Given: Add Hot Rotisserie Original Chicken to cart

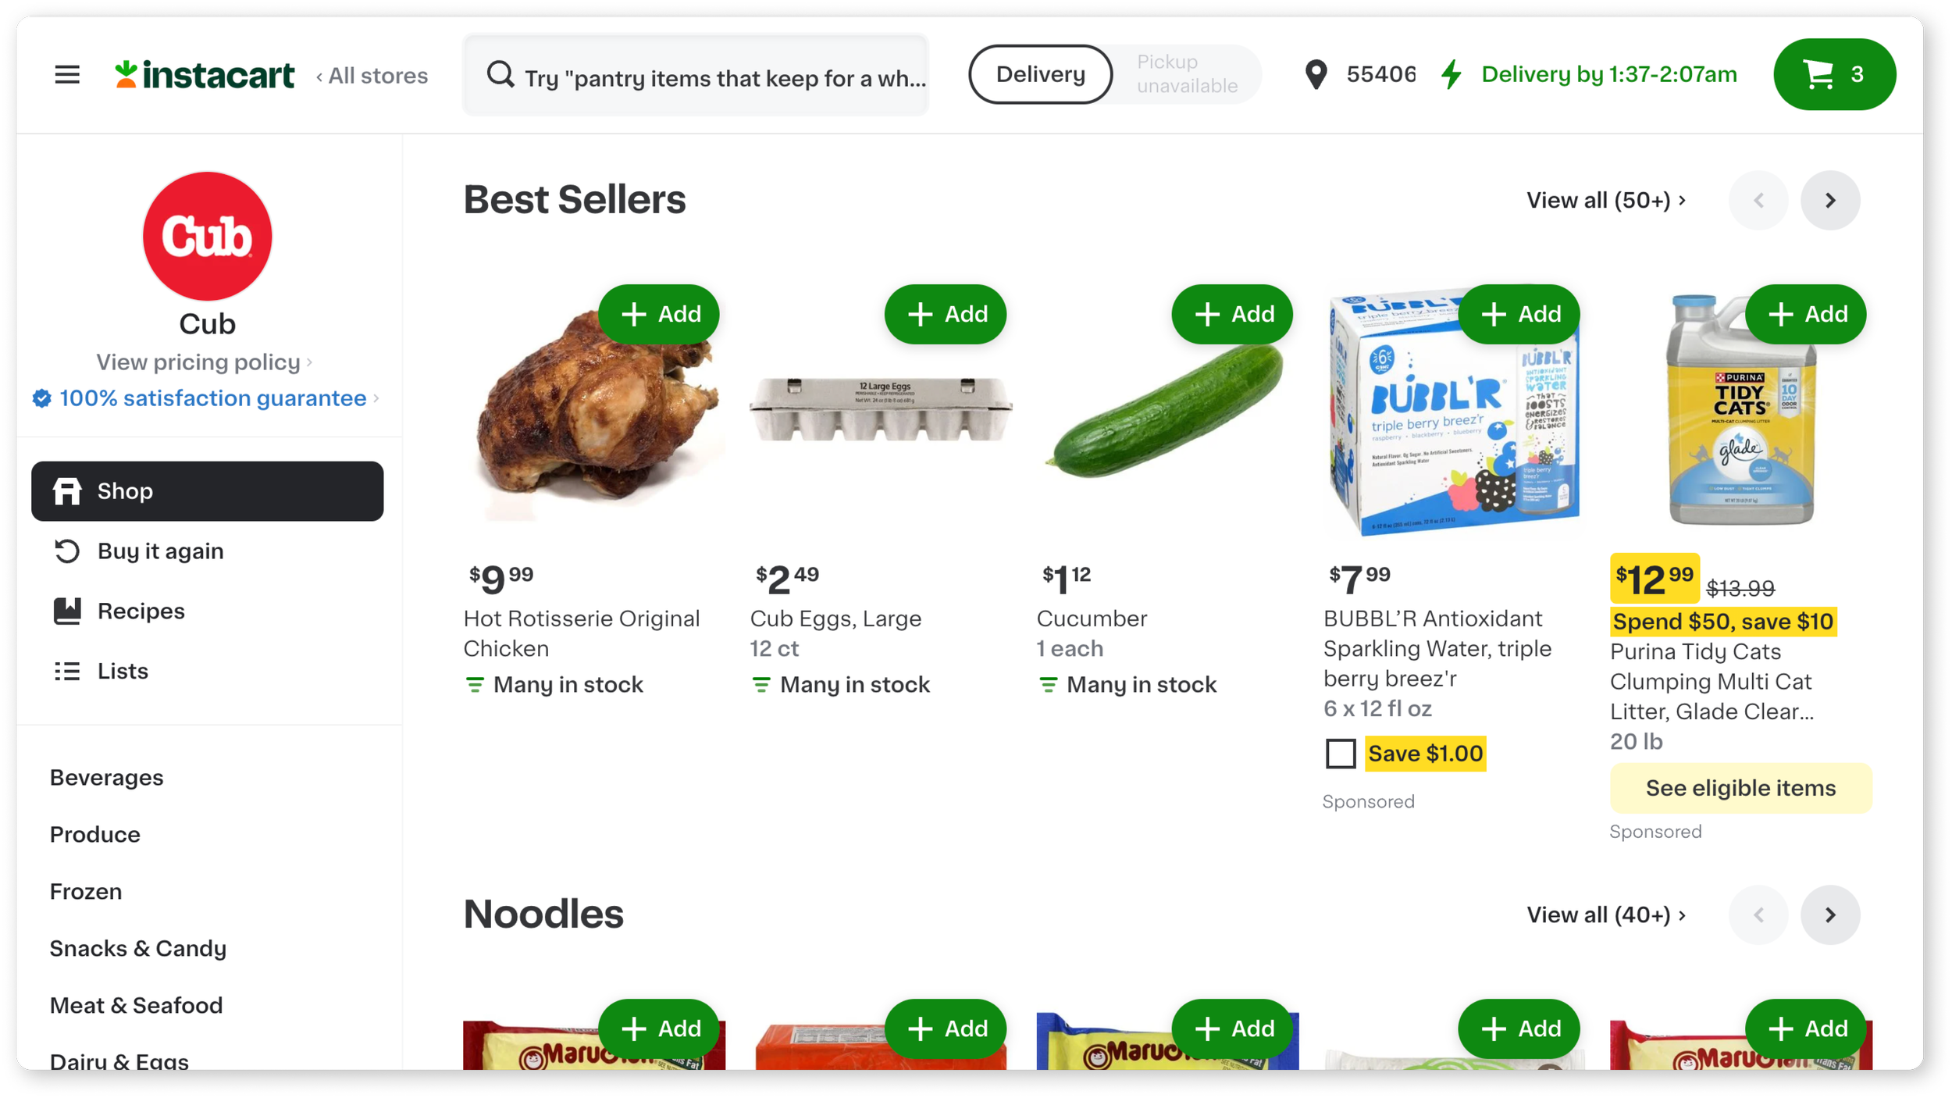Looking at the screenshot, I should coord(660,314).
